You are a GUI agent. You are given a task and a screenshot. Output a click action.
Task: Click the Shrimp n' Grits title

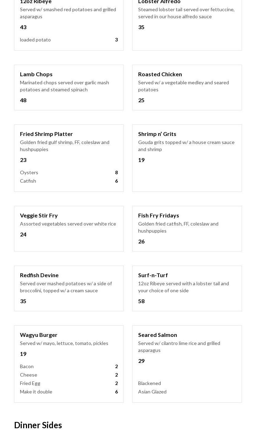click(x=157, y=134)
